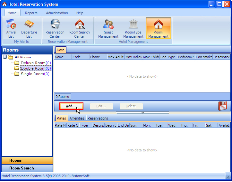Click the Add... button
This screenshot has height=182, width=232.
(x=71, y=106)
